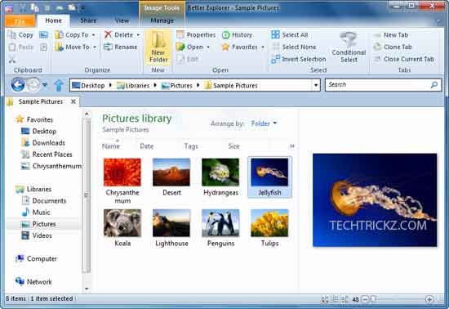Image resolution: width=449 pixels, height=309 pixels.
Task: Click the Paste button in Clipboard group
Action: point(20,47)
